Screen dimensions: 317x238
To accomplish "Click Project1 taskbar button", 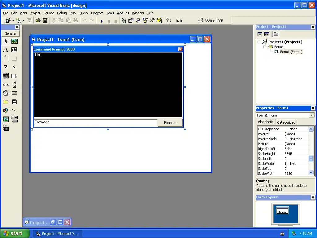I will click(x=57, y=234).
